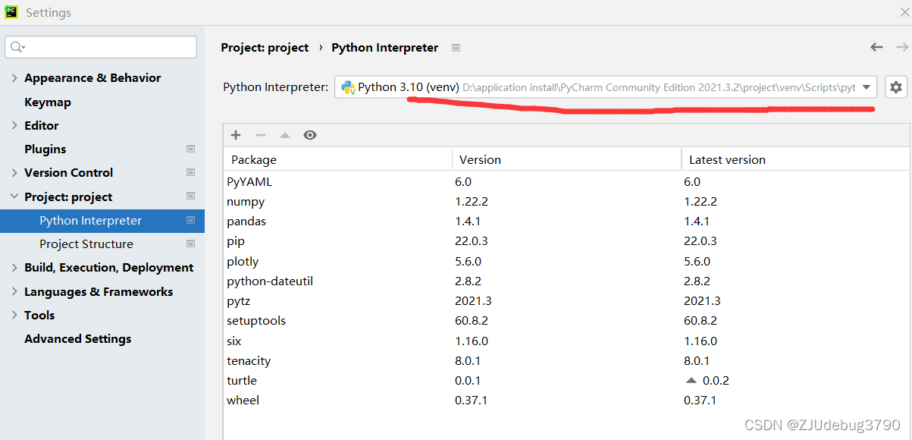912x440 pixels.
Task: Expand Version Control section
Action: coord(14,173)
